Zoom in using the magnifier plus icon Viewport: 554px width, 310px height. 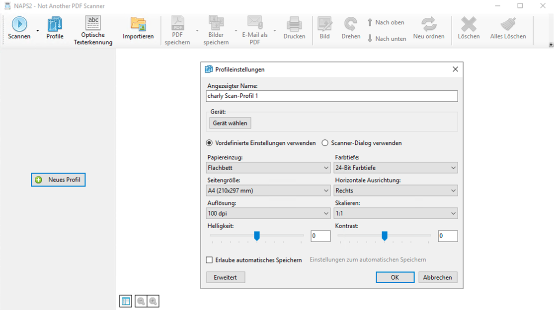(153, 301)
